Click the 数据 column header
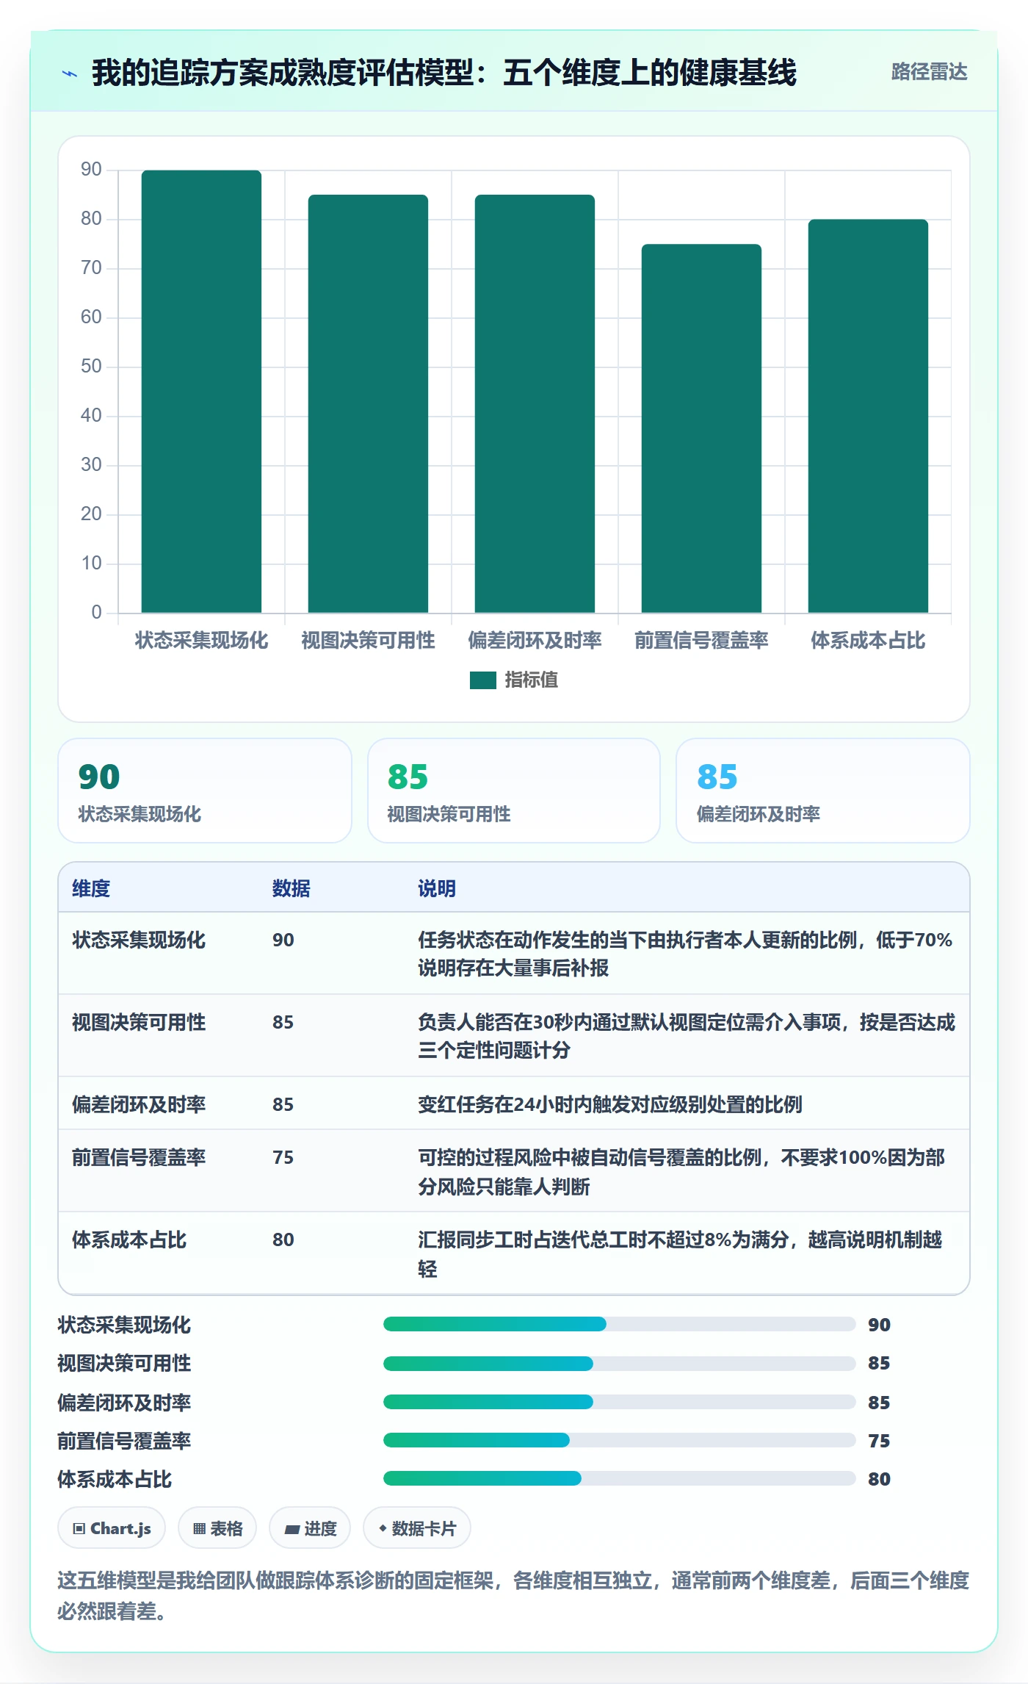Viewport: 1028px width, 1684px height. tap(292, 888)
